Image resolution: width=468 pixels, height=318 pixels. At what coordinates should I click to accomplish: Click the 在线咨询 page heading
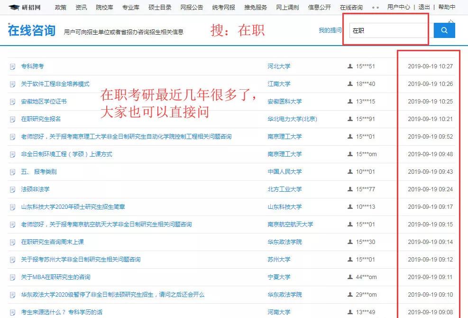click(x=32, y=30)
